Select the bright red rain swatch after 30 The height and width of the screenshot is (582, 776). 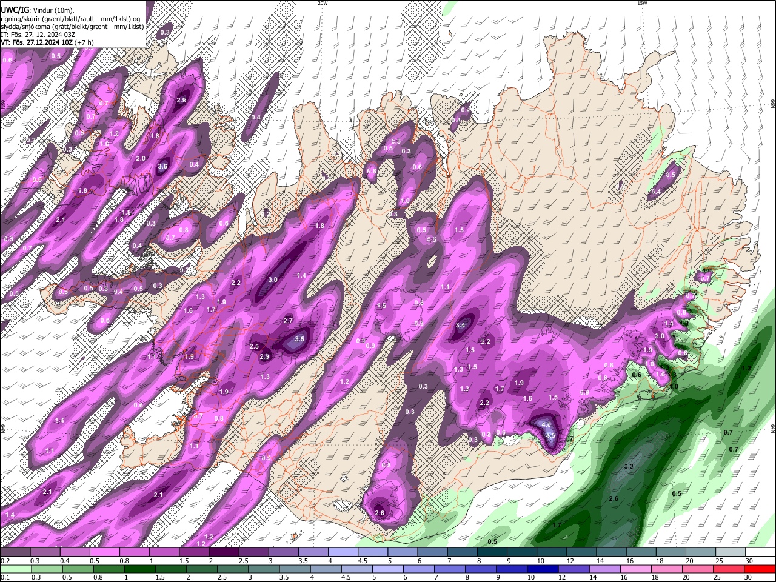[760, 569]
